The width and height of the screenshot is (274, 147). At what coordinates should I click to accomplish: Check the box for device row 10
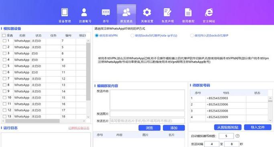point(4,98)
